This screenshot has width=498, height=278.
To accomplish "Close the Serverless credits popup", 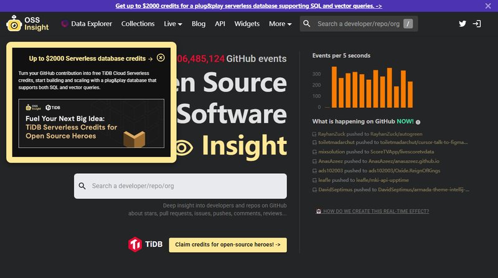I will point(161,57).
